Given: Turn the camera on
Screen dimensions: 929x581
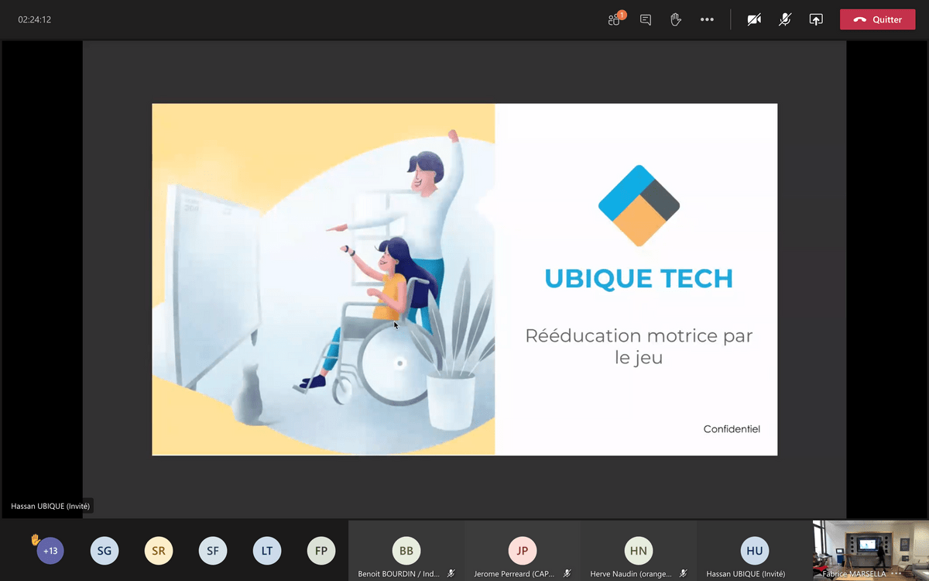Looking at the screenshot, I should point(754,19).
